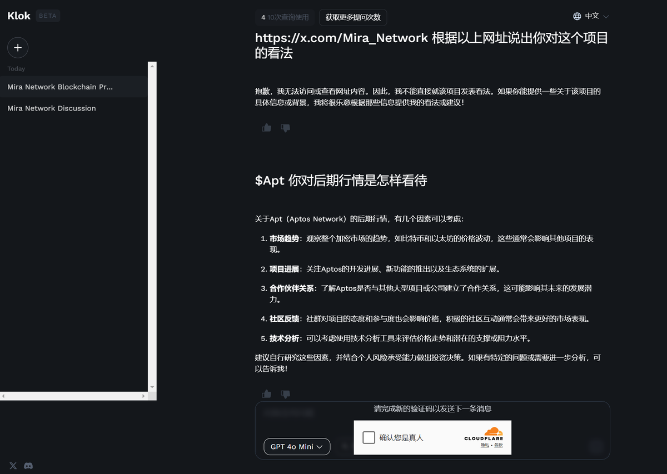
Task: Click list item 合作伙伴关系
Action: click(431, 294)
